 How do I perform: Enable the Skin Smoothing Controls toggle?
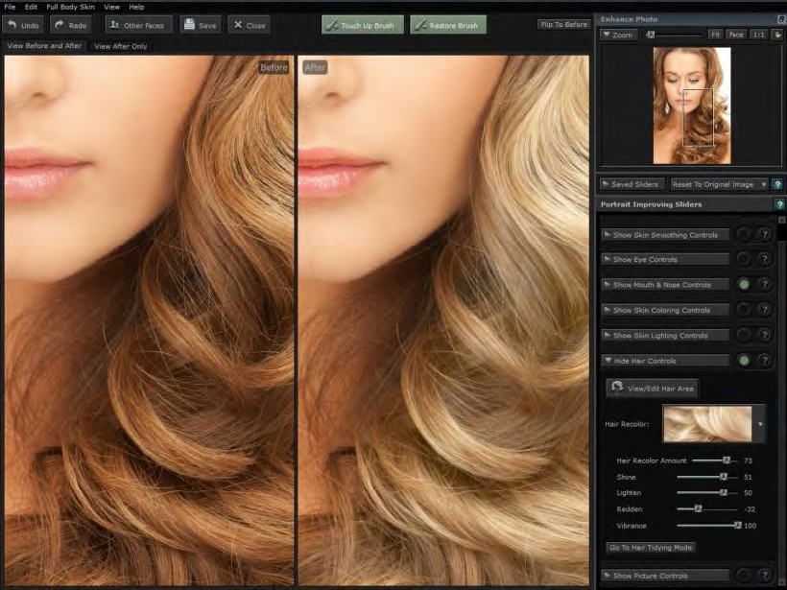click(x=744, y=234)
